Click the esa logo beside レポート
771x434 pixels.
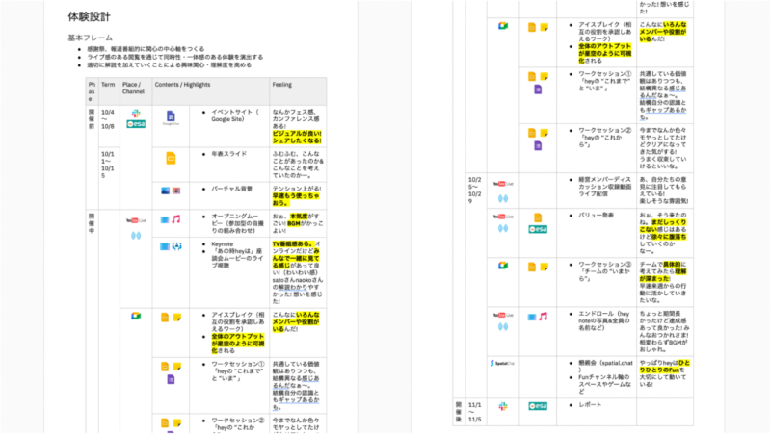click(x=538, y=406)
